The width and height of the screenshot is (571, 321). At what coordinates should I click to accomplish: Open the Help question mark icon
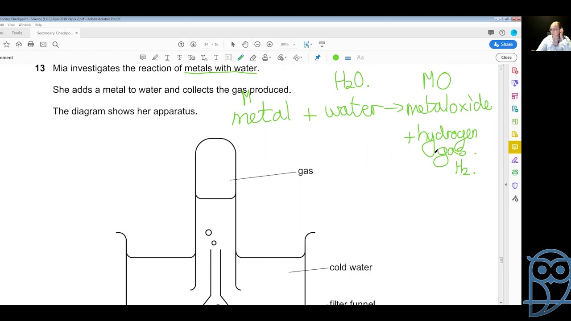502,33
